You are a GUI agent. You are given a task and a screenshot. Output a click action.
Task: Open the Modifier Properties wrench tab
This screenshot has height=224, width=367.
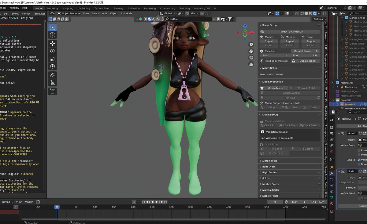[x=332, y=173]
